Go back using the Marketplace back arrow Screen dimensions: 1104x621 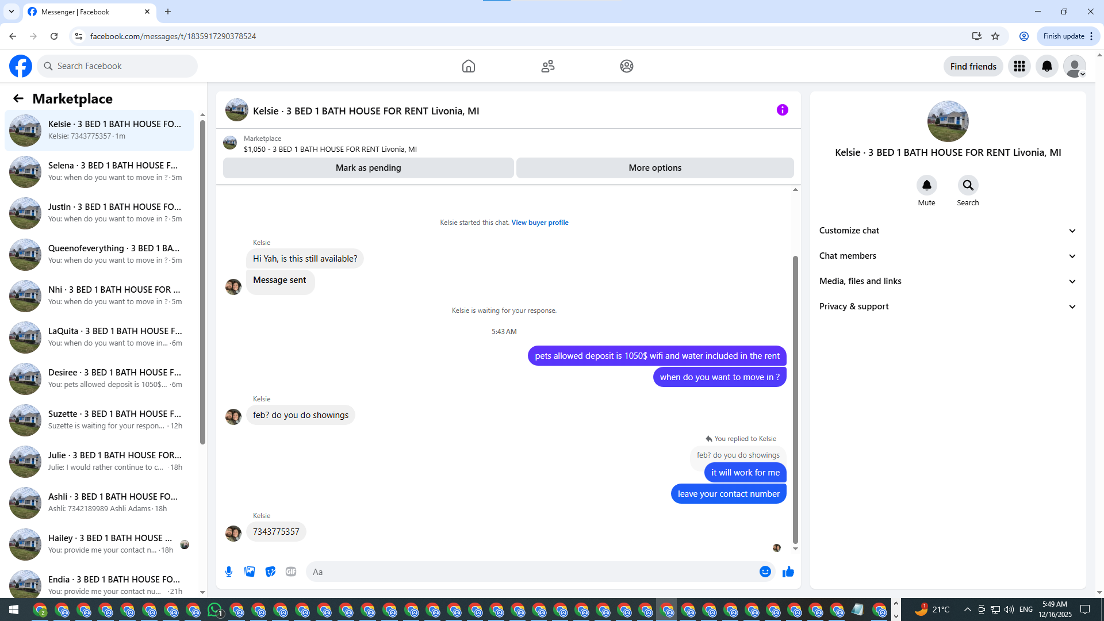coord(18,99)
